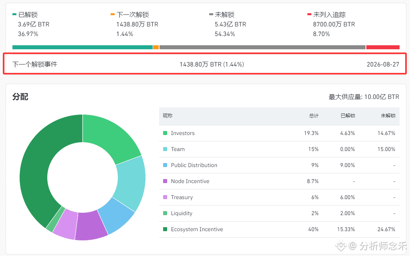Click the gray locked progress bar segment
410x256 pixels.
[262, 47]
